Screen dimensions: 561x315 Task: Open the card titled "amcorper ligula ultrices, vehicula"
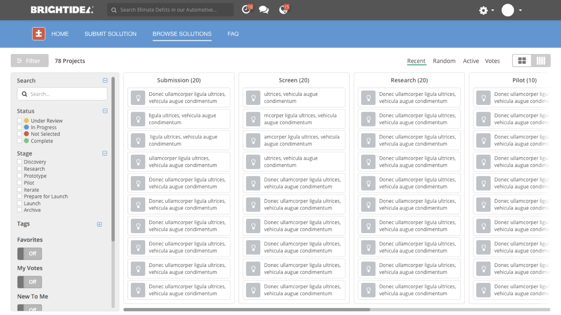[294, 140]
